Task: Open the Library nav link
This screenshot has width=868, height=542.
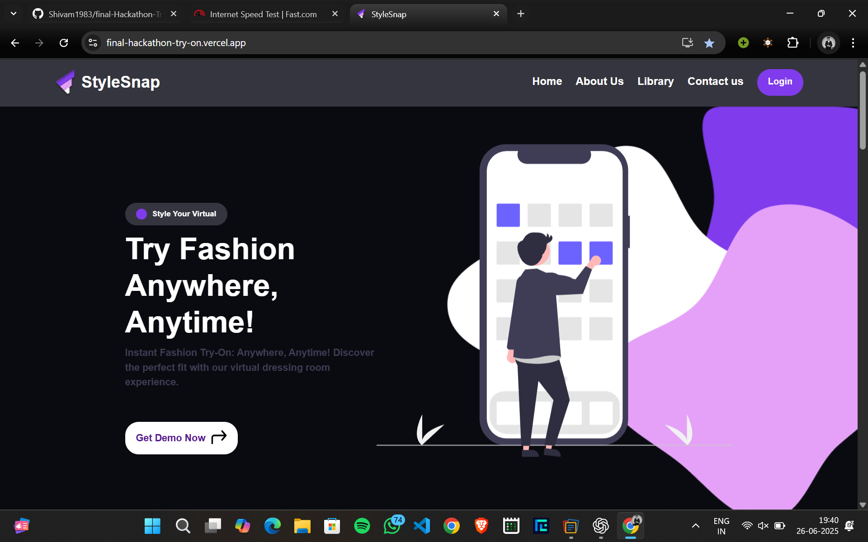Action: click(656, 81)
